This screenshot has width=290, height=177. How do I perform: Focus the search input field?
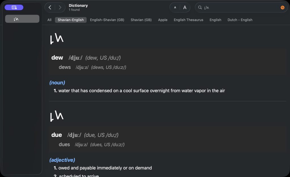pos(241,8)
